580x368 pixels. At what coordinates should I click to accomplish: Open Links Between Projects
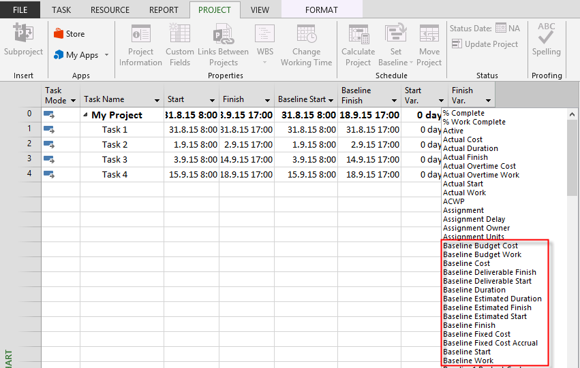point(223,34)
